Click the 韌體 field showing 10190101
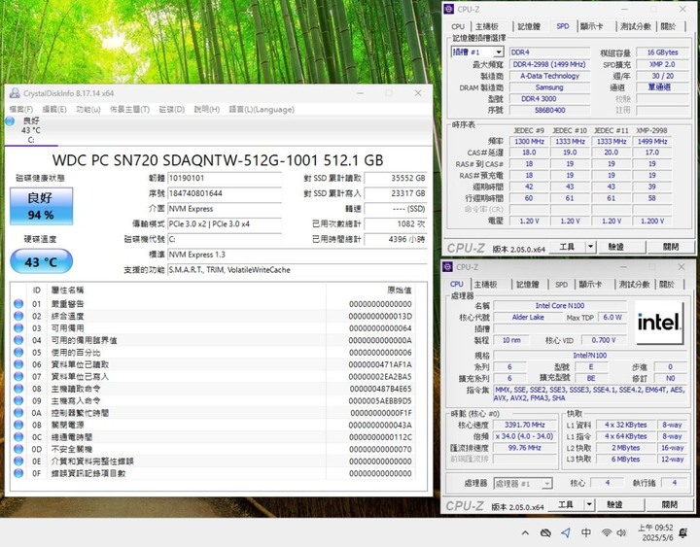This screenshot has width=700, height=547. point(225,178)
